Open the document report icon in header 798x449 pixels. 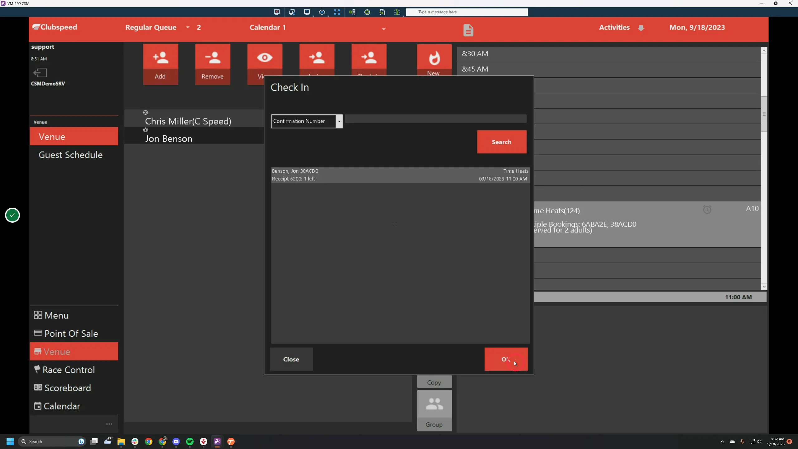pos(468,30)
